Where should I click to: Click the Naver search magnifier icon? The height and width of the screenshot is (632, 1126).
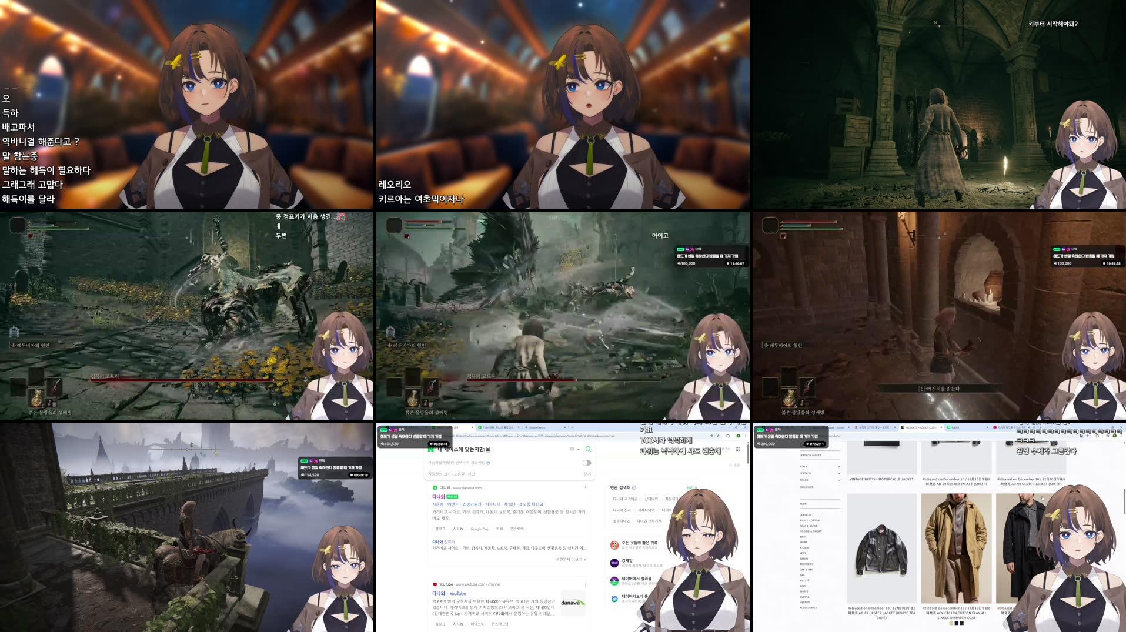point(588,449)
